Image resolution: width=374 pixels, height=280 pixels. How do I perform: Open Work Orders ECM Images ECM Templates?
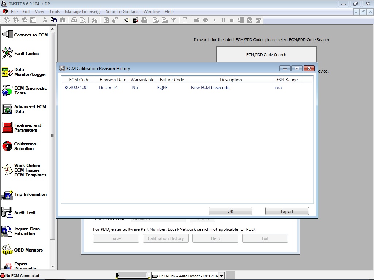coord(26,170)
